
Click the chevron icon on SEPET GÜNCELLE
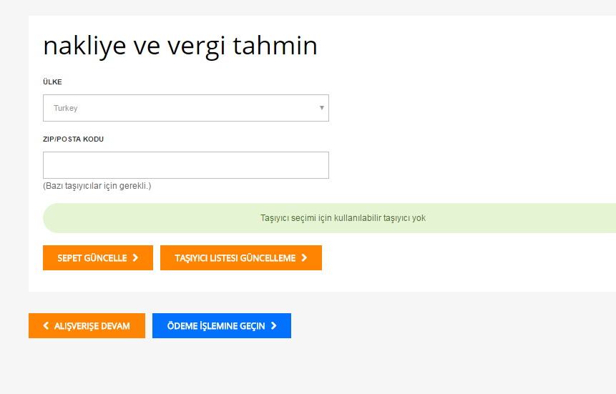coord(135,258)
